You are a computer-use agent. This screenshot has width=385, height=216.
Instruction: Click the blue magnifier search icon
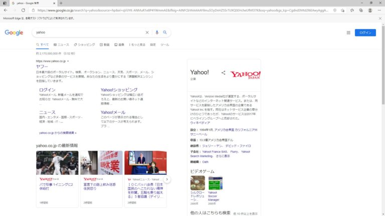(165, 33)
